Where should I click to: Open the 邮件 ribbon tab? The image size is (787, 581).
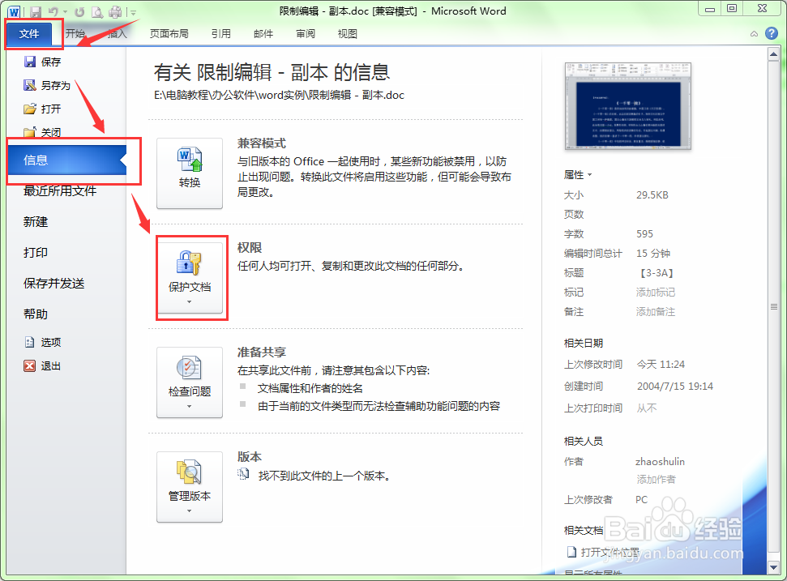click(263, 33)
